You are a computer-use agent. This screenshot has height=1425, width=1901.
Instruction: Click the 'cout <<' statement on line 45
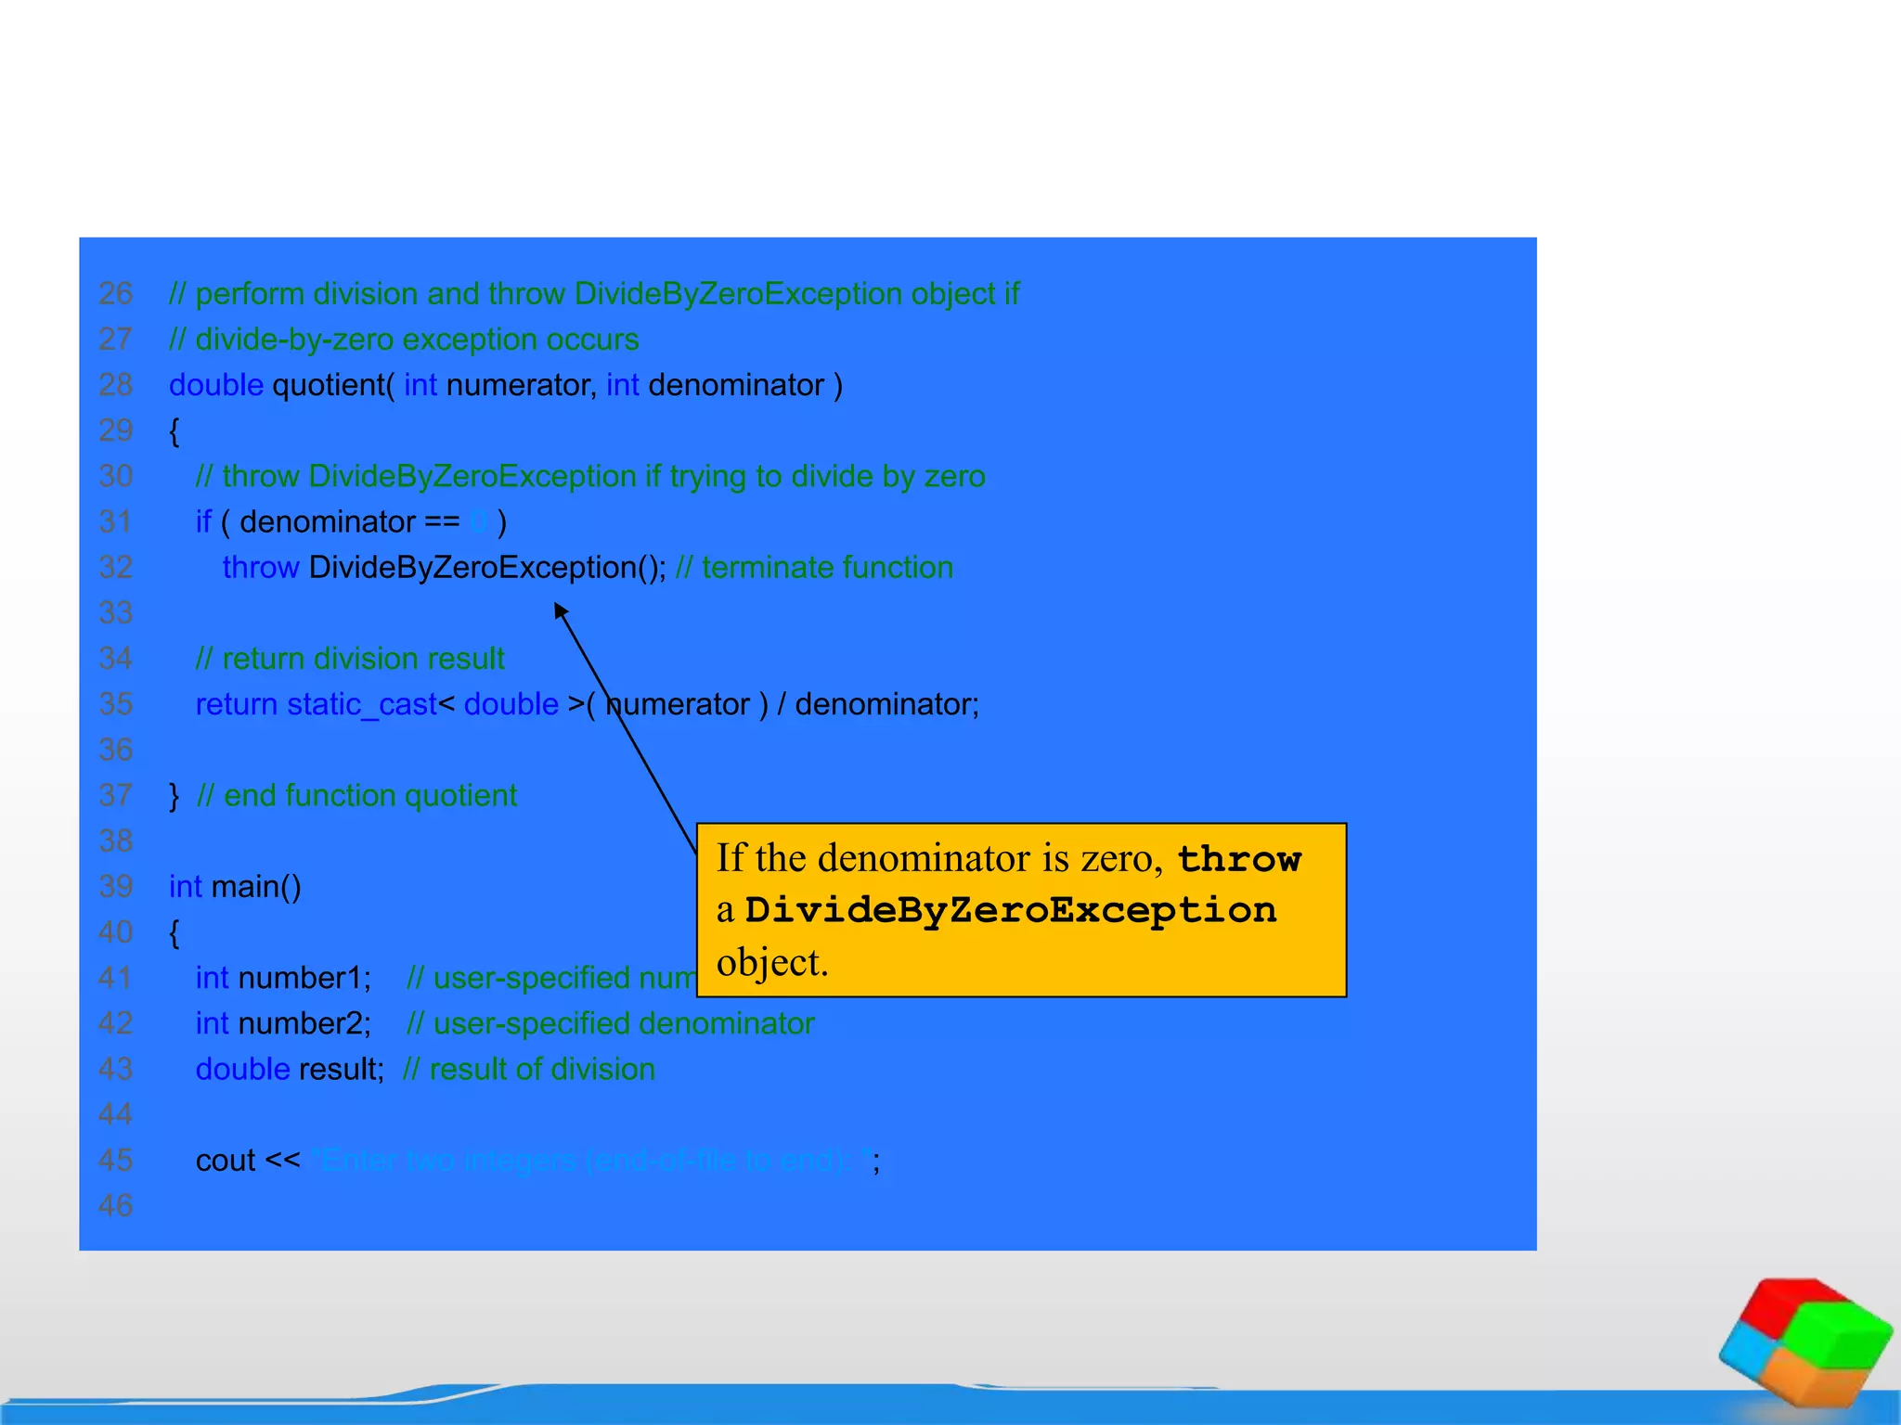click(x=248, y=1161)
